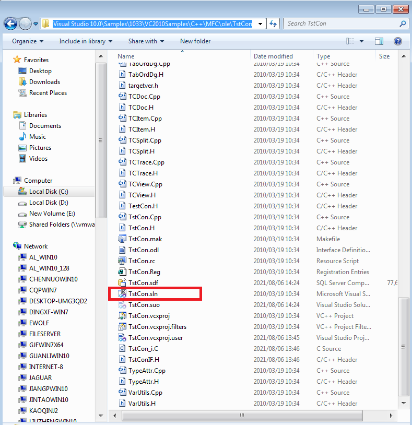Click the TstCon.sln solution file icon
412x425 pixels.
122,294
